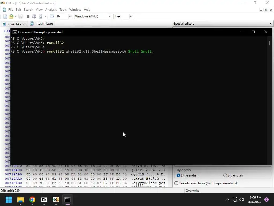Image resolution: width=274 pixels, height=206 pixels.
Task: Open the recent files arrow beside Open icon
Action: [16, 16]
